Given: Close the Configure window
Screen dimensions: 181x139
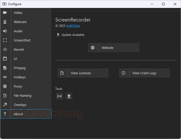Looking at the screenshot, I should tap(175, 4).
